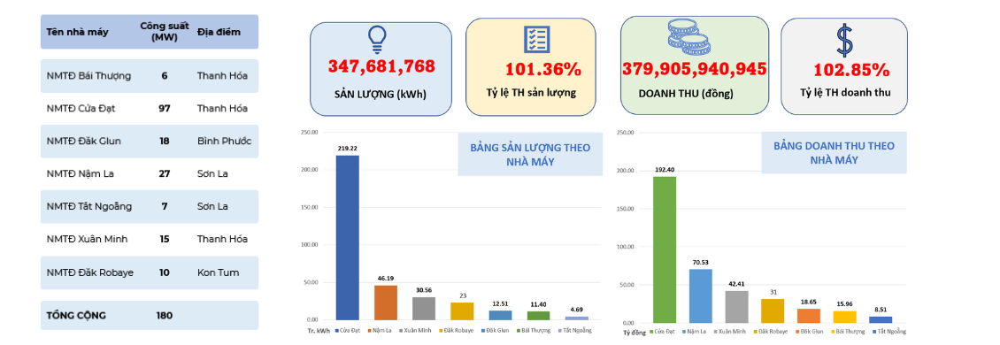
Task: Click the 347,681,768 production value
Action: tap(381, 66)
